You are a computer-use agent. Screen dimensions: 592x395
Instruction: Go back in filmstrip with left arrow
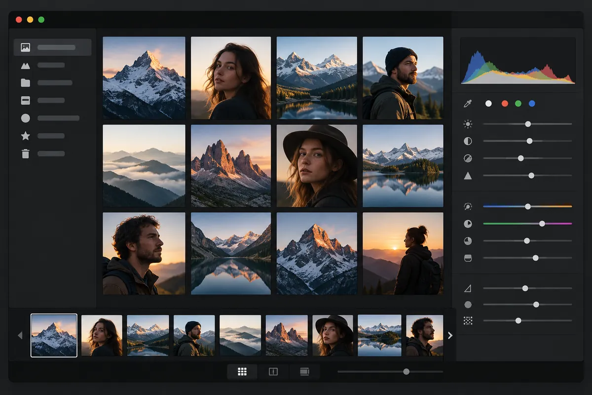tap(20, 335)
